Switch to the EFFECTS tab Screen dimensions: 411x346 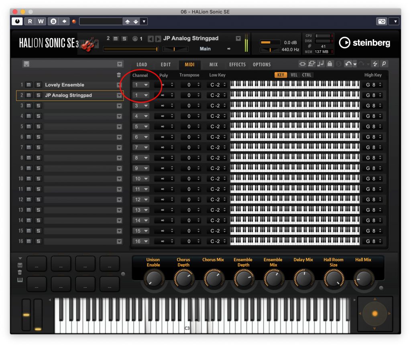point(237,64)
